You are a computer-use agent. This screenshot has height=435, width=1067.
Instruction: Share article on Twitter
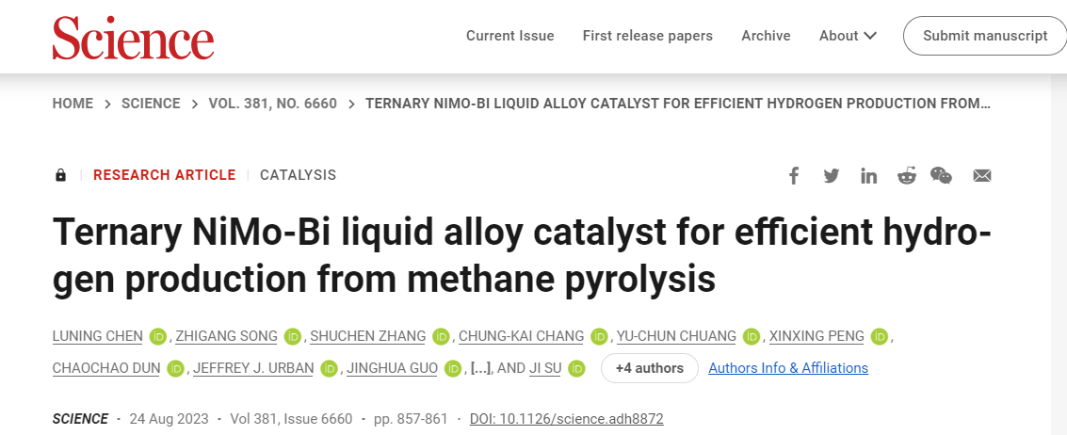coord(831,176)
